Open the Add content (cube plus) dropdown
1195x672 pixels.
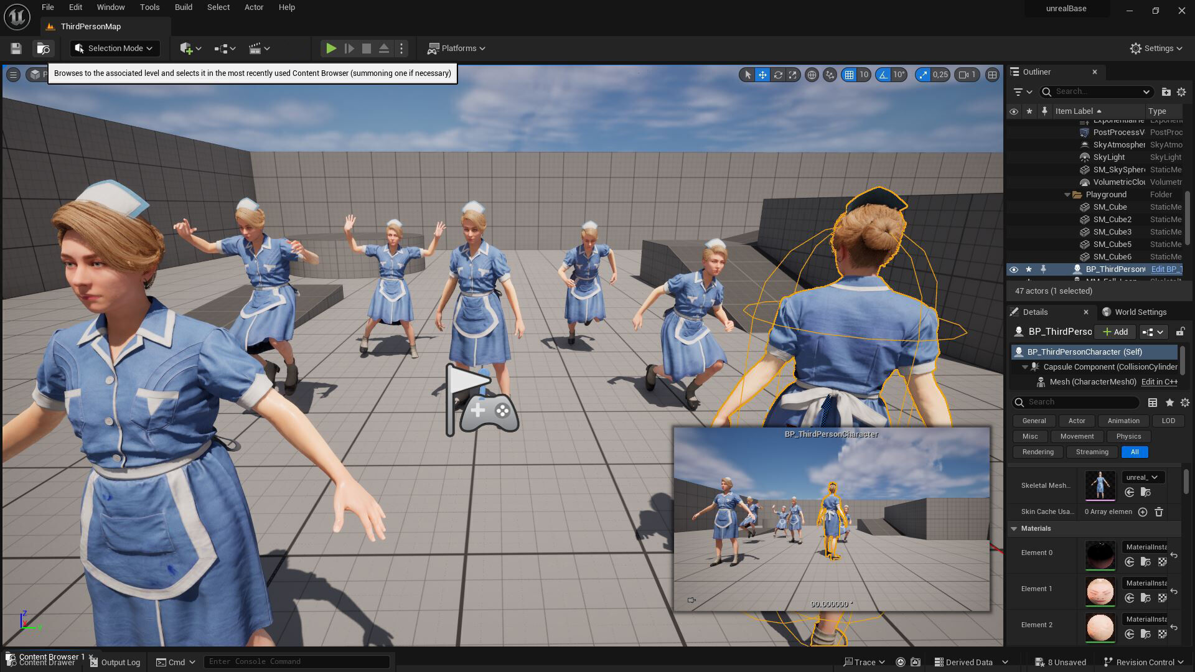tap(190, 49)
